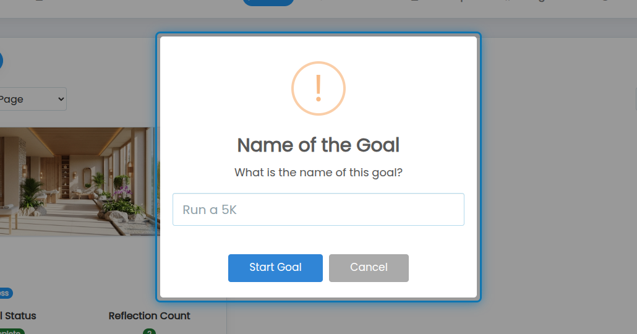Screen dimensions: 637x334
Task: Click the 'Name of the Goal' dialog title
Action: tap(318, 145)
